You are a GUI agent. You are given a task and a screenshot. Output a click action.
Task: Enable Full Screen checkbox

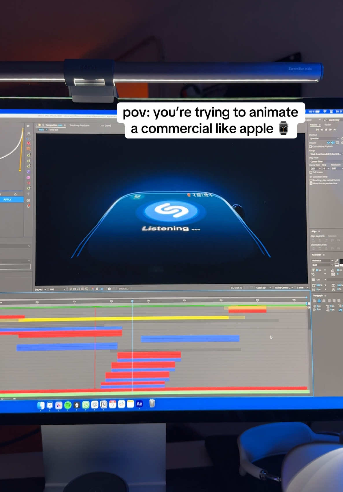[311, 172]
